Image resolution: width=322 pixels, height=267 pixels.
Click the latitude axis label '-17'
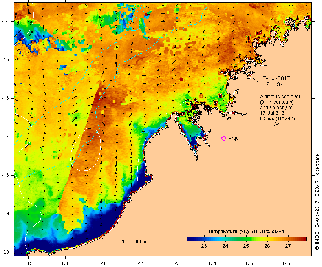pos(5,137)
